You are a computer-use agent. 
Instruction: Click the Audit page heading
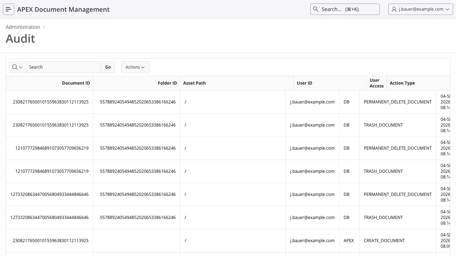[x=20, y=39]
